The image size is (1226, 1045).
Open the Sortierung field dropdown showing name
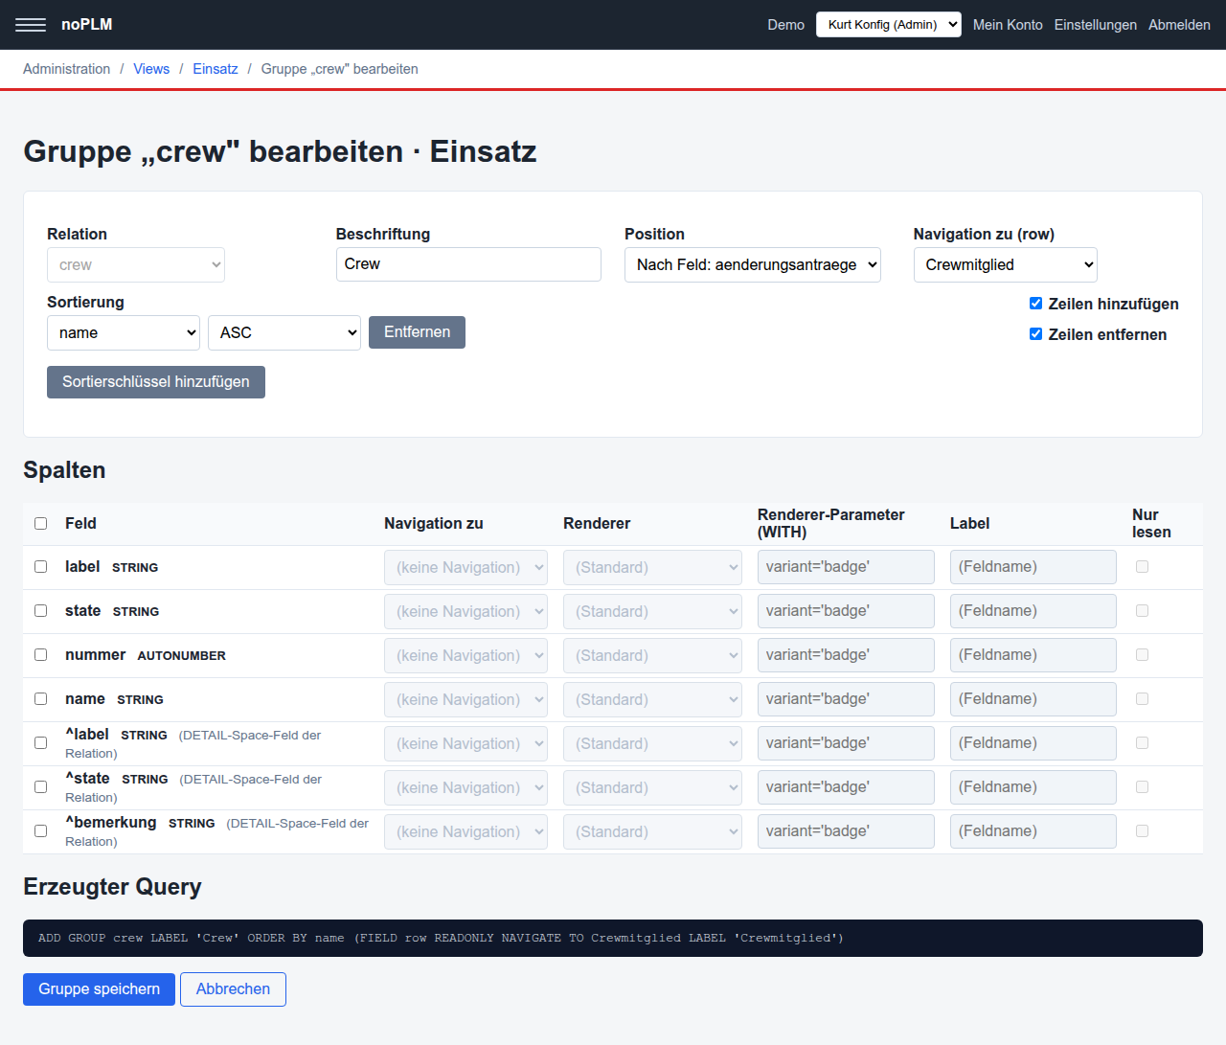pyautogui.click(x=124, y=333)
